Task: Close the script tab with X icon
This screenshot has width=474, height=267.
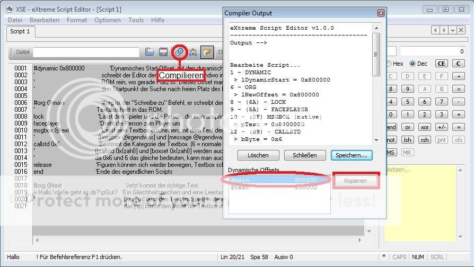Action: pos(462,31)
